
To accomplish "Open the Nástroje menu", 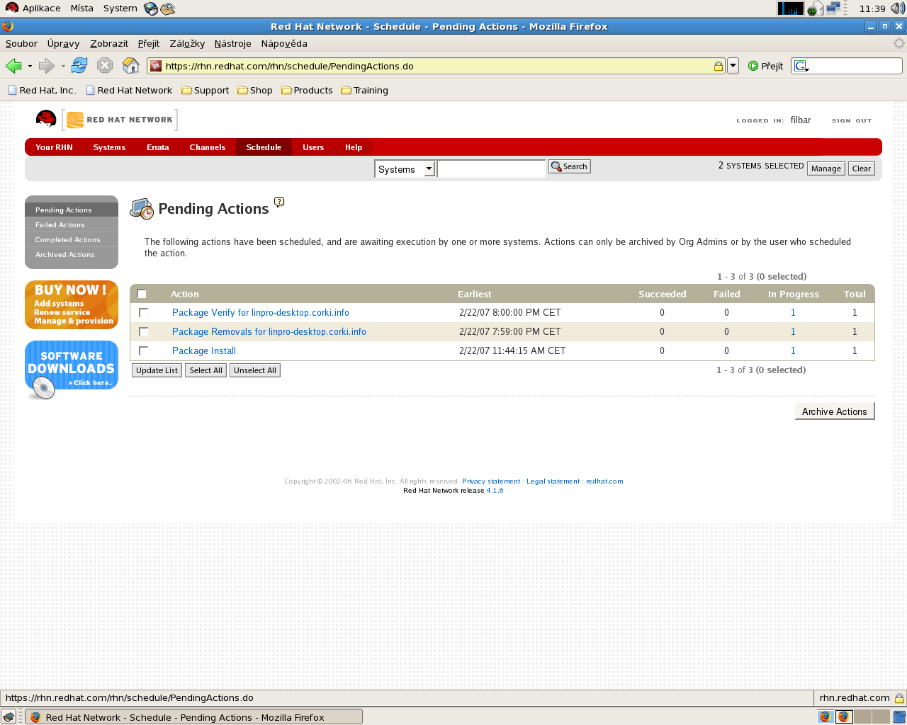I will [x=233, y=43].
